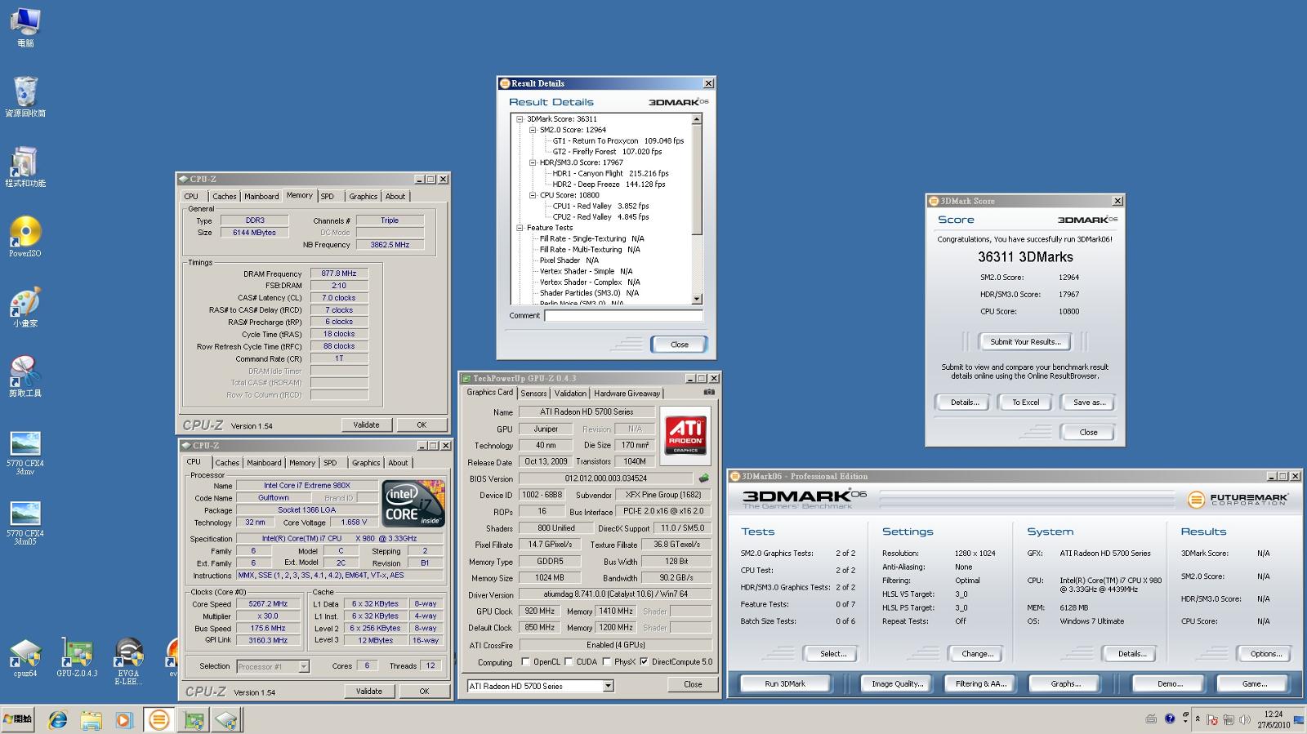Select the Snipping Tool scissors shortcut
Viewport: 1307px width, 734px height.
[x=25, y=377]
